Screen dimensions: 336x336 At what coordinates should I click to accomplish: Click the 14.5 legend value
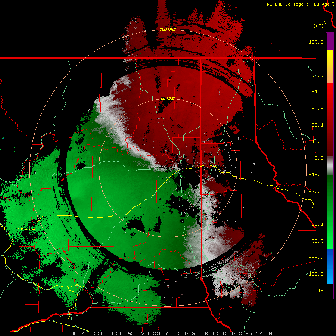[x=318, y=141]
